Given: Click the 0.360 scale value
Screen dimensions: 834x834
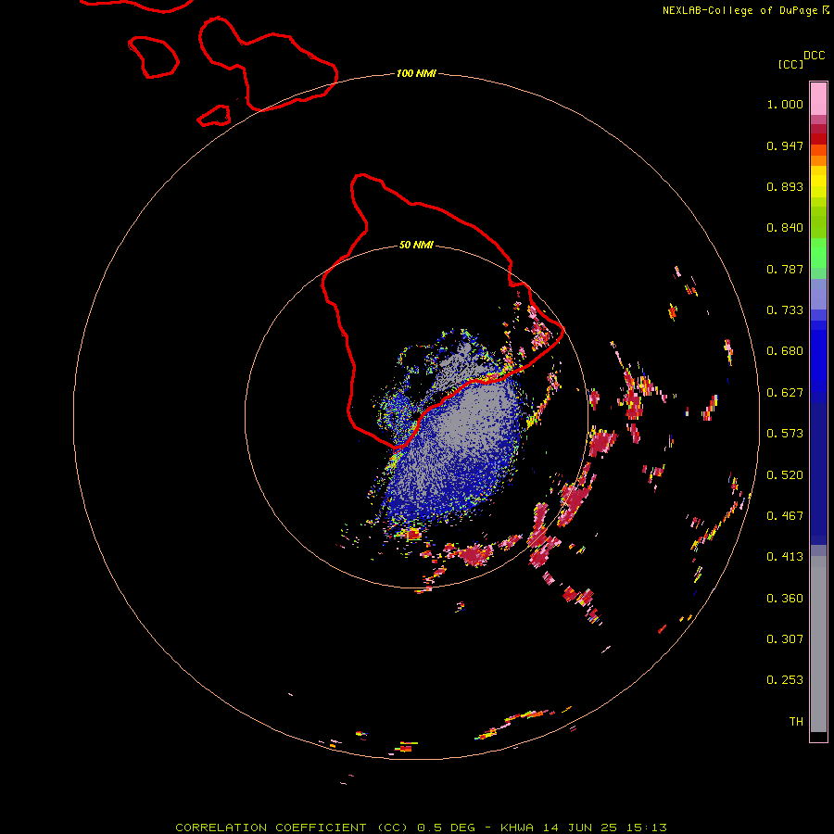Looking at the screenshot, I should point(785,599).
